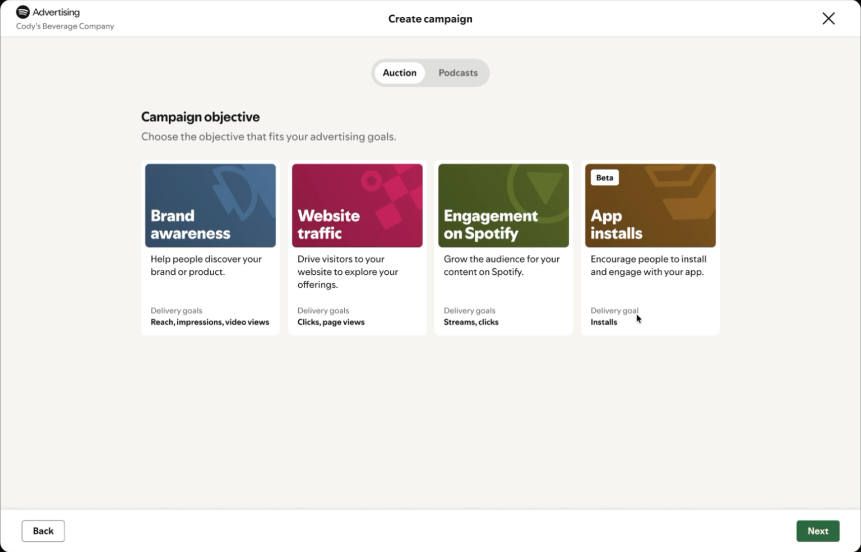
Task: Click 'Grow the audience for your content' description
Action: click(502, 265)
